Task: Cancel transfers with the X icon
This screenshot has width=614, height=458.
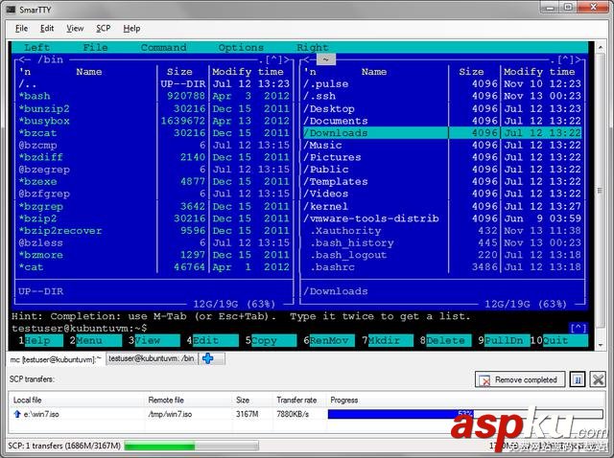Action: pyautogui.click(x=598, y=379)
